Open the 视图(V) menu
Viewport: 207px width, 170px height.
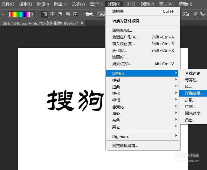pos(147,4)
